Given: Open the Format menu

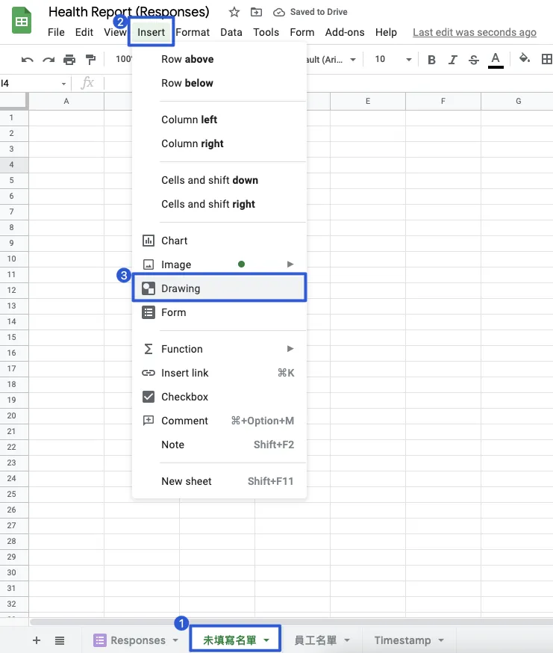Looking at the screenshot, I should point(193,32).
